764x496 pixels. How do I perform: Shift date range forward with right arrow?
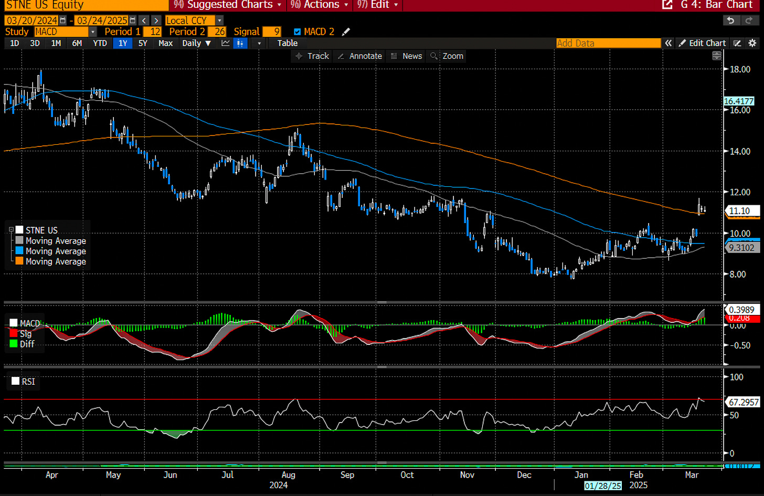[x=156, y=20]
